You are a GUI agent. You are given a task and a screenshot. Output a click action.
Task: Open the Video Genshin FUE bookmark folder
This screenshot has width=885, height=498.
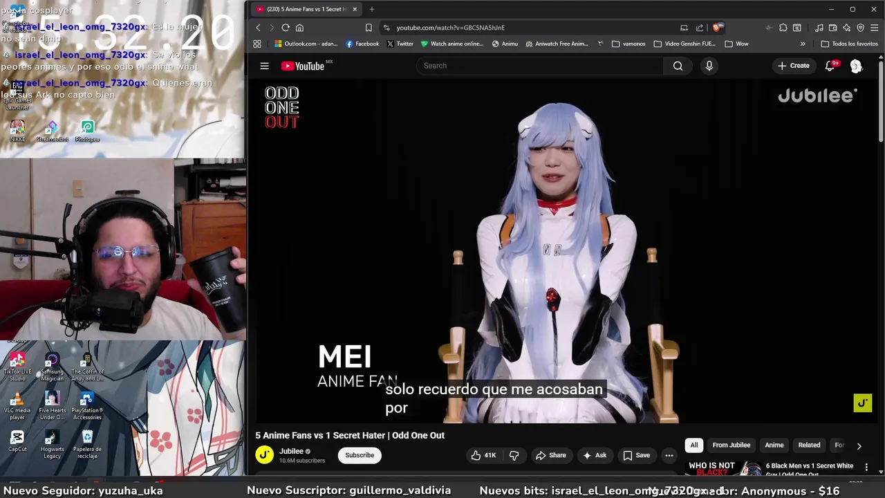(x=684, y=44)
